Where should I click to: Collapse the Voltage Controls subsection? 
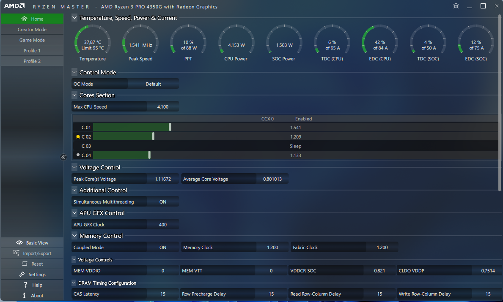tap(74, 259)
